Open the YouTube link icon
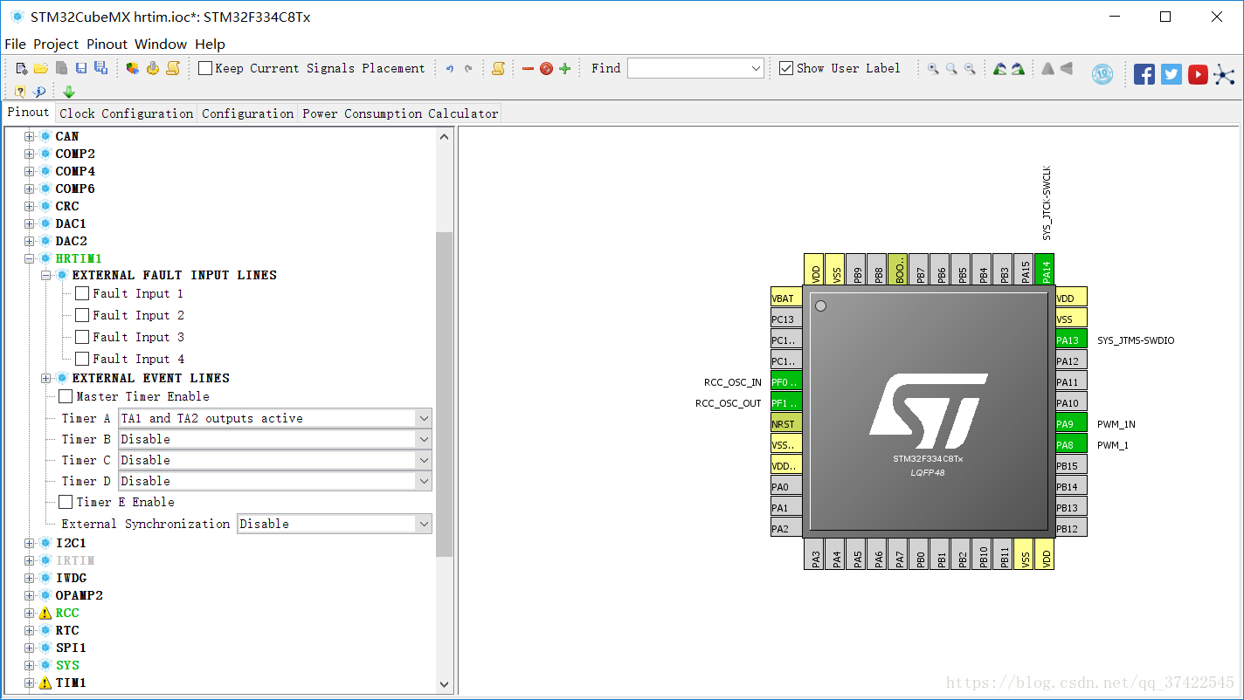This screenshot has height=700, width=1244. pyautogui.click(x=1198, y=74)
